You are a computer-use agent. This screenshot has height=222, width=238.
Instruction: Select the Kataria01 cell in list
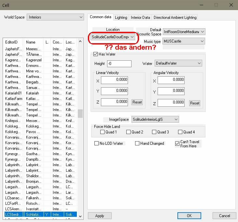coord(13,93)
